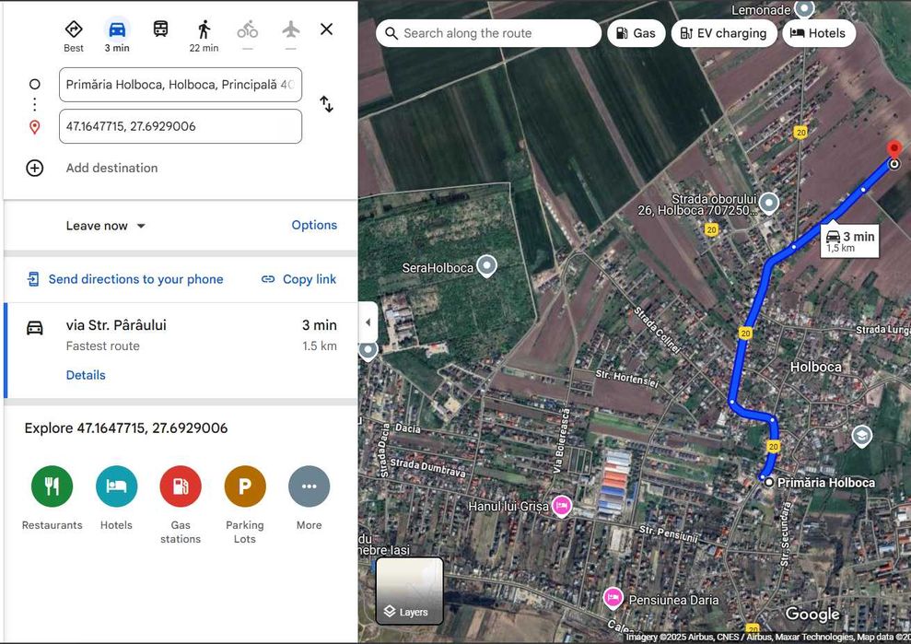Screen dimensions: 911x644
Task: Explore nearby Gas stations
Action: tap(181, 486)
